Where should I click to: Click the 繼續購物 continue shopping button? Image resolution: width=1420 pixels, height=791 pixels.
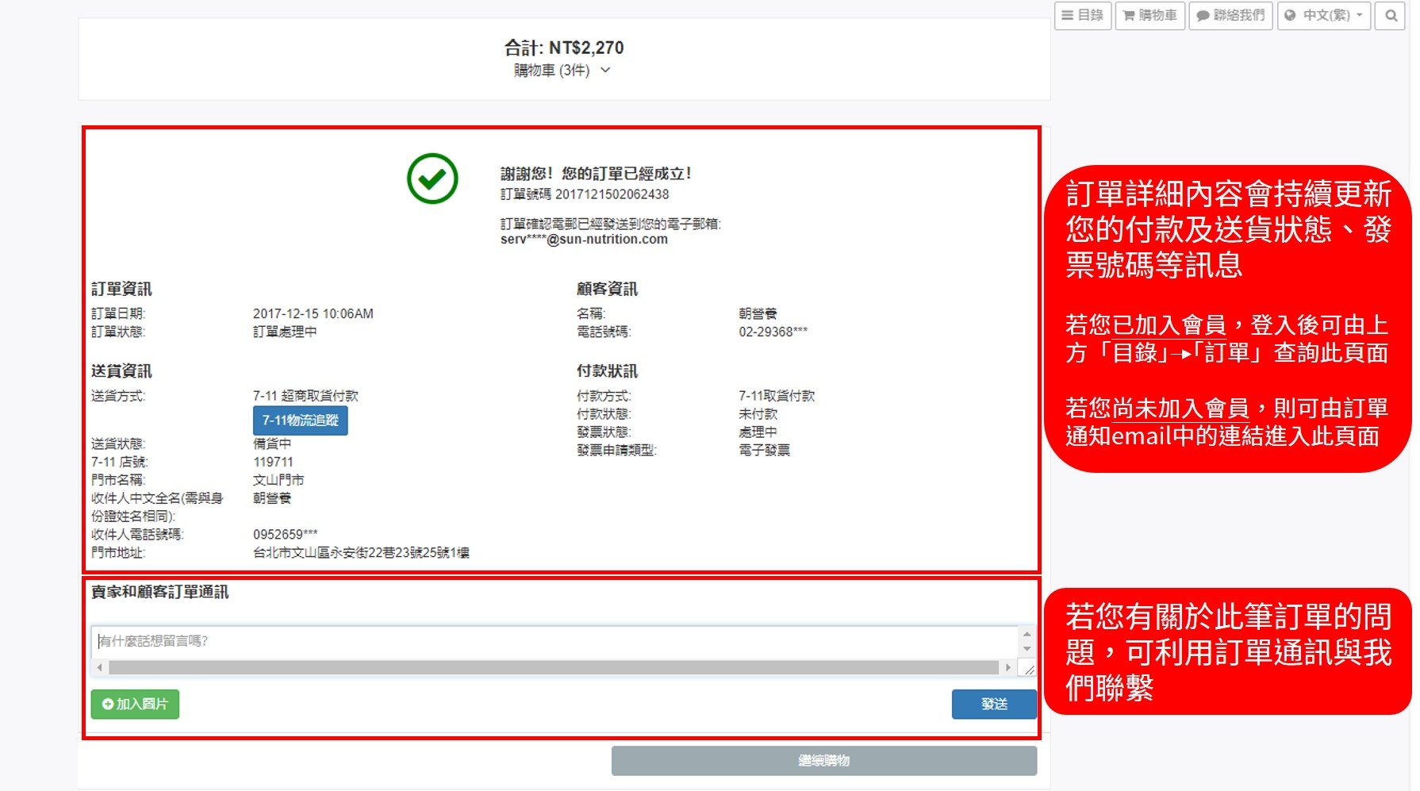click(824, 761)
